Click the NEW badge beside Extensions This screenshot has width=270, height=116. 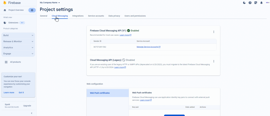tap(22, 23)
